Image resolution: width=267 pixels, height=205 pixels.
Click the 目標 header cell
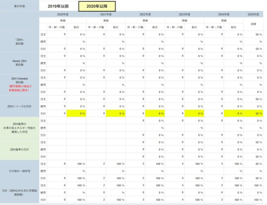pyautogui.click(x=253, y=24)
